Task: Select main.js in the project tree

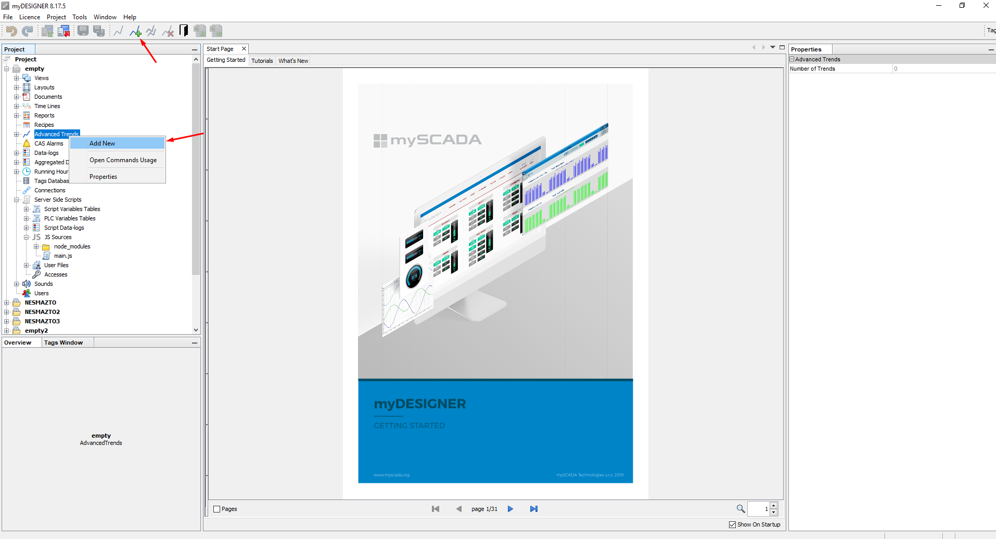Action: pyautogui.click(x=63, y=256)
